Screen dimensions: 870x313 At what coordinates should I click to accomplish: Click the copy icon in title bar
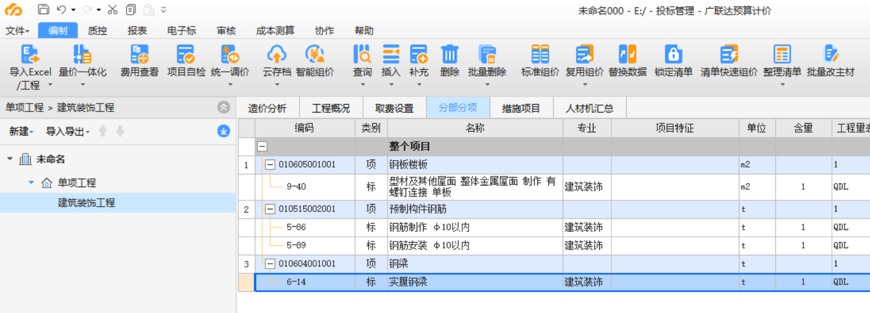click(131, 10)
